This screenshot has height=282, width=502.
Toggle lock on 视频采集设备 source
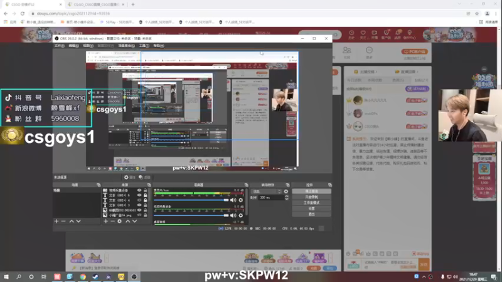(x=146, y=191)
